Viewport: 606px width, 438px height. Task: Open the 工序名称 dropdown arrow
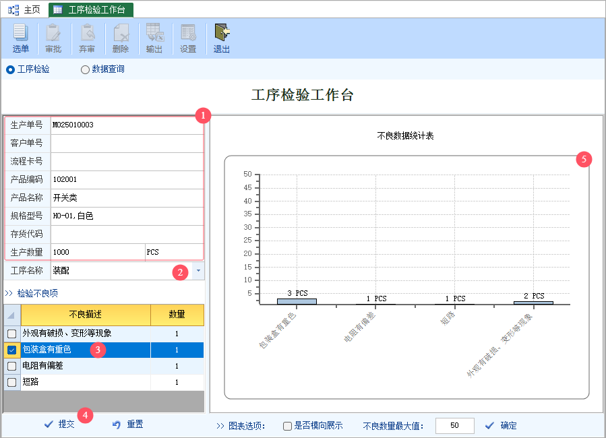(x=198, y=271)
